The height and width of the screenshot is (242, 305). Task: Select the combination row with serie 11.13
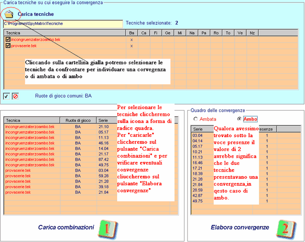point(61,138)
